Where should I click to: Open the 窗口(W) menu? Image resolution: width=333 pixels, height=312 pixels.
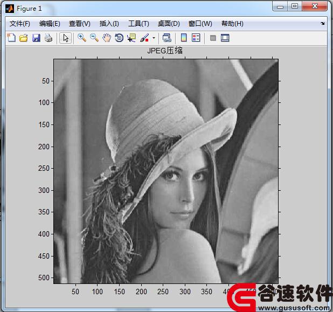click(200, 24)
